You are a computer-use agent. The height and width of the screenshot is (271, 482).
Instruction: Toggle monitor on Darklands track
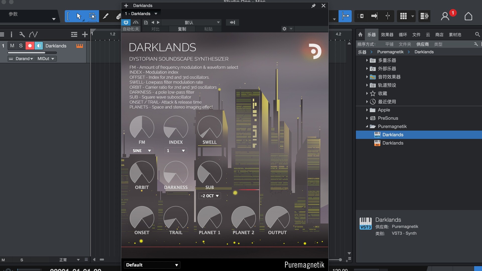point(39,46)
